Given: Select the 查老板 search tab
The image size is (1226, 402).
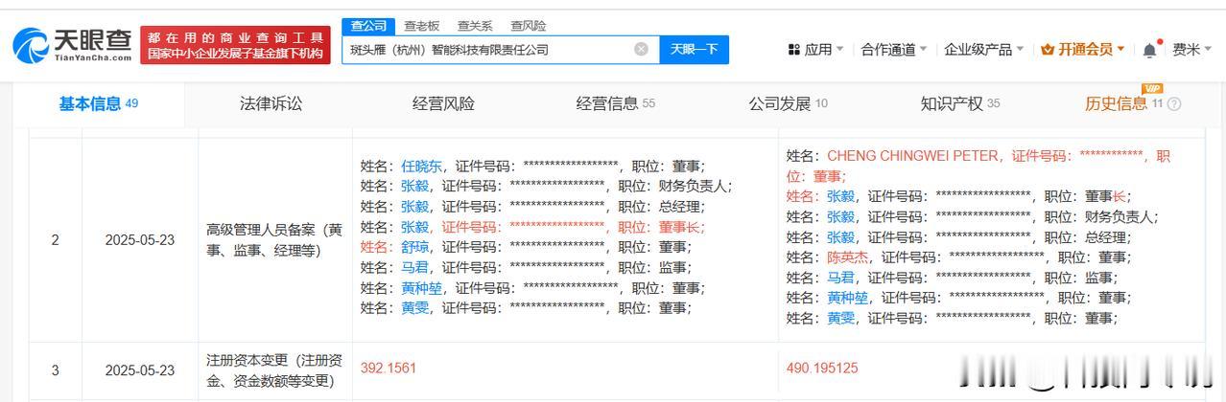Looking at the screenshot, I should pyautogui.click(x=421, y=26).
